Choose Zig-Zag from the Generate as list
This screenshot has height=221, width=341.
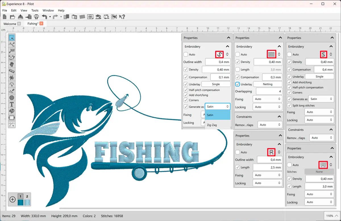[212, 125]
